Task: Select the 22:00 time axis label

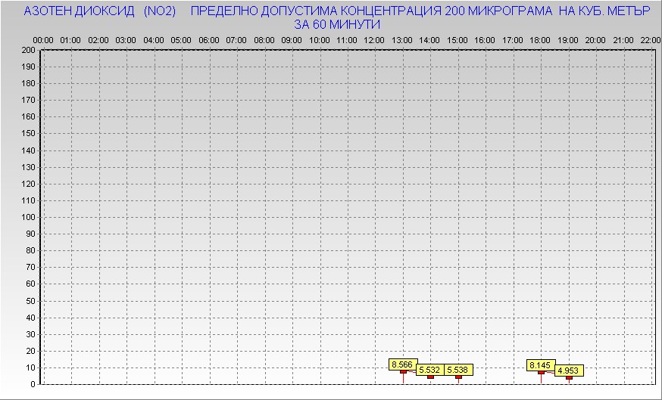Action: [x=650, y=39]
